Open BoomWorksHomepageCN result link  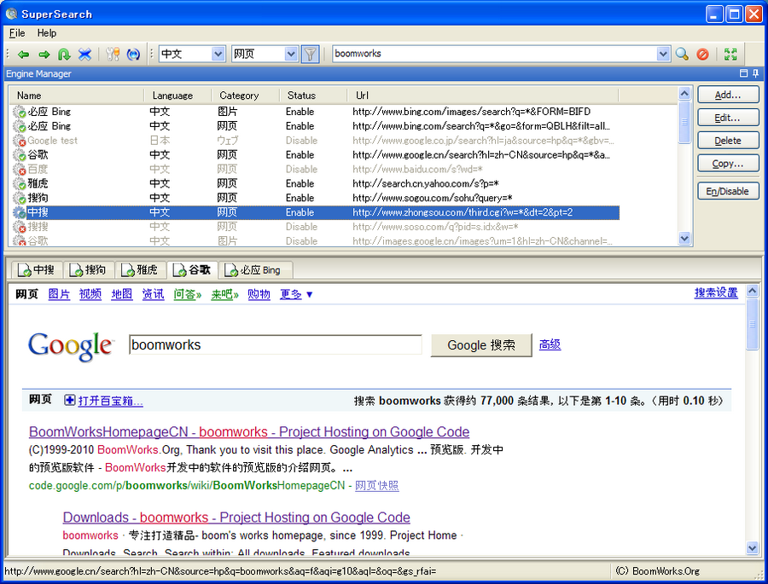click(249, 431)
